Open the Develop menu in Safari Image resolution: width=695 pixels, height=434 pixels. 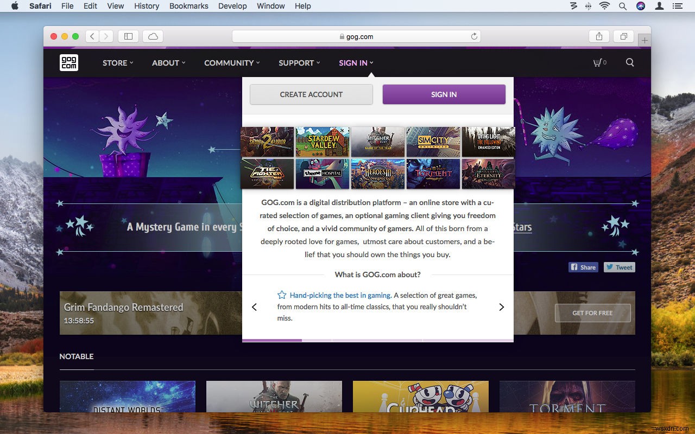[x=232, y=6]
